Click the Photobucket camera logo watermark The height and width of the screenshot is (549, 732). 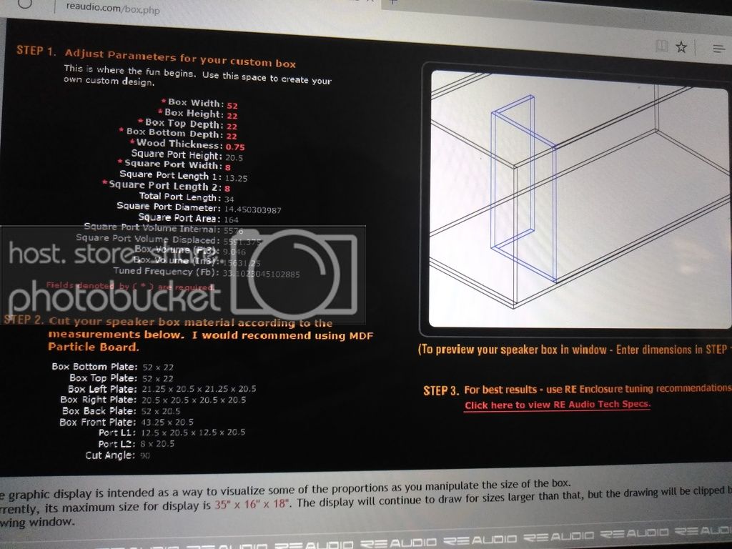(295, 274)
